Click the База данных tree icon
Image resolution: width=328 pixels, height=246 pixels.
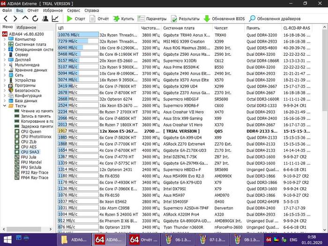pyautogui.click(x=11, y=101)
